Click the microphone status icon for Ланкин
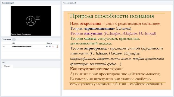 pos(47,47)
